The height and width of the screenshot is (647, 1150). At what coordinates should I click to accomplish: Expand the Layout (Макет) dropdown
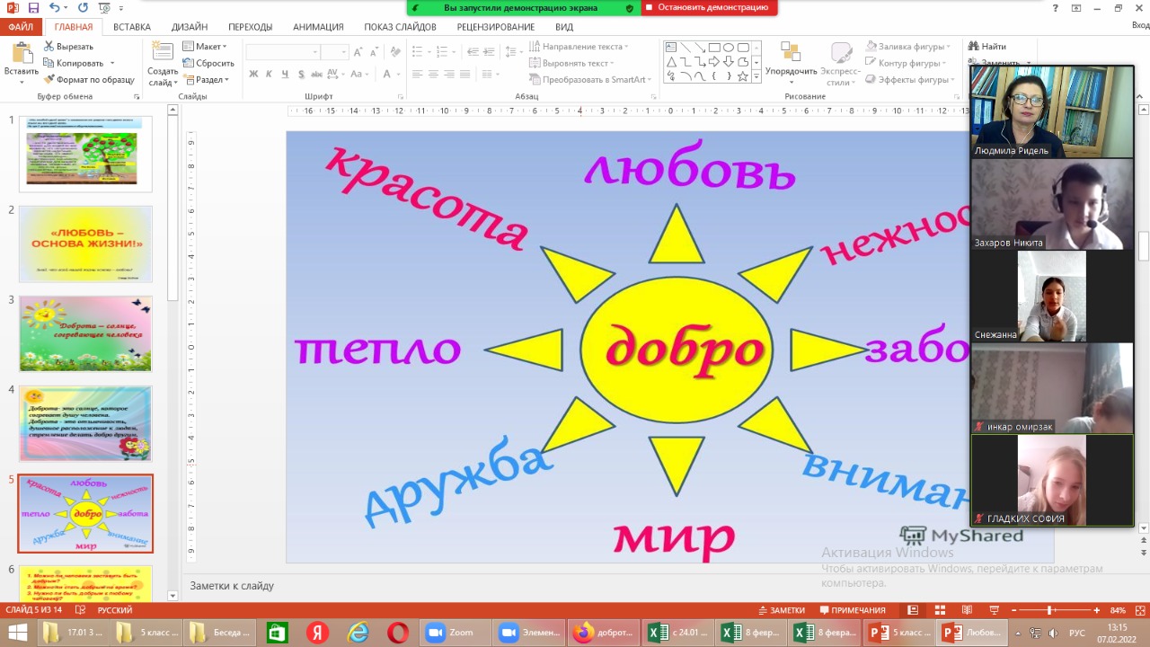coord(206,47)
